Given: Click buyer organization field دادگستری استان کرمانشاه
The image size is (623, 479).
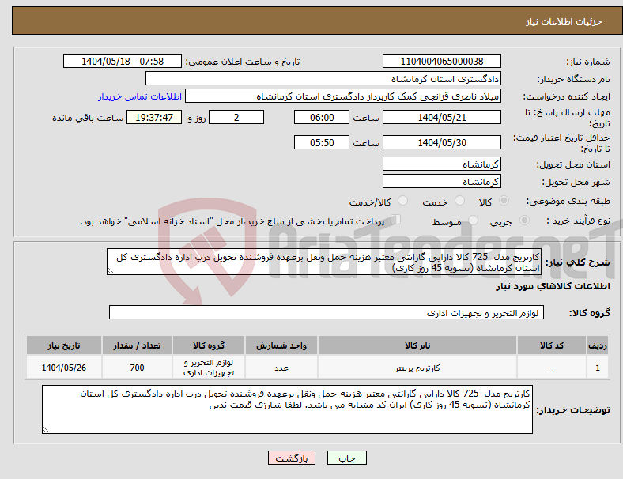Looking at the screenshot, I should coord(323,78).
